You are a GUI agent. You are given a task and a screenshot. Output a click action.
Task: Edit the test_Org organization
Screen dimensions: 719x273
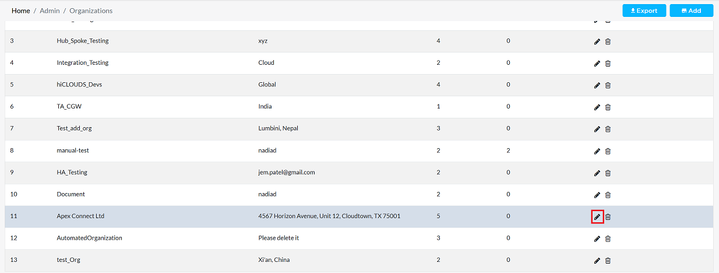[597, 261]
